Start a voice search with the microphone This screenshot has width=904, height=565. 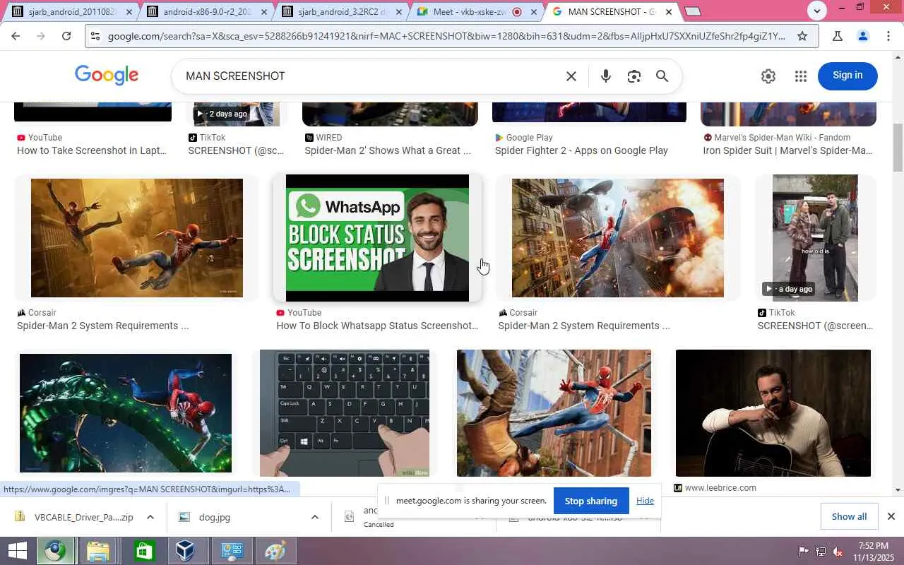pos(605,76)
